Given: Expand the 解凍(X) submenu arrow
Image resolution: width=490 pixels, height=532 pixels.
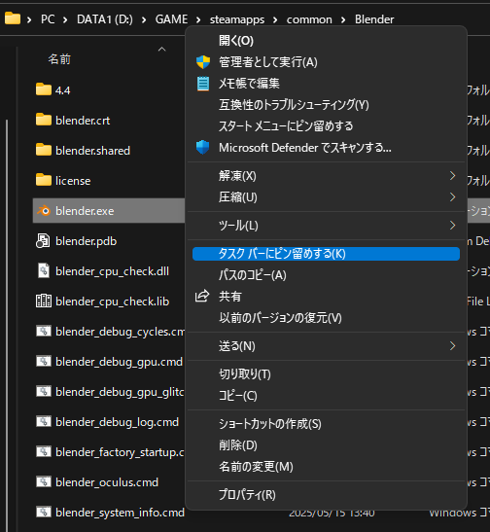Looking at the screenshot, I should 452,176.
